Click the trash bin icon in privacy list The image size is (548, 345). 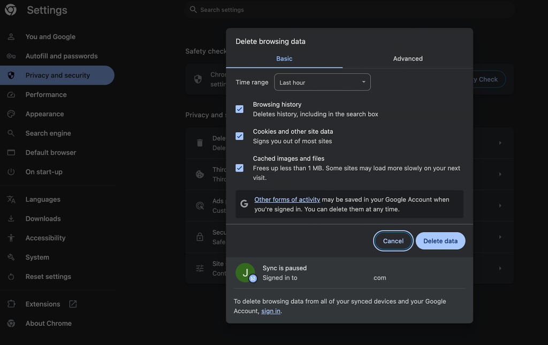(200, 143)
